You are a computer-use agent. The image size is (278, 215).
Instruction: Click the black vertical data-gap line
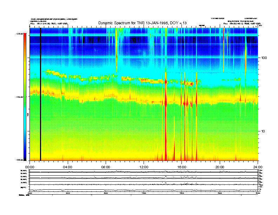coord(40,94)
